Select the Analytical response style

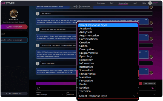click(108, 32)
